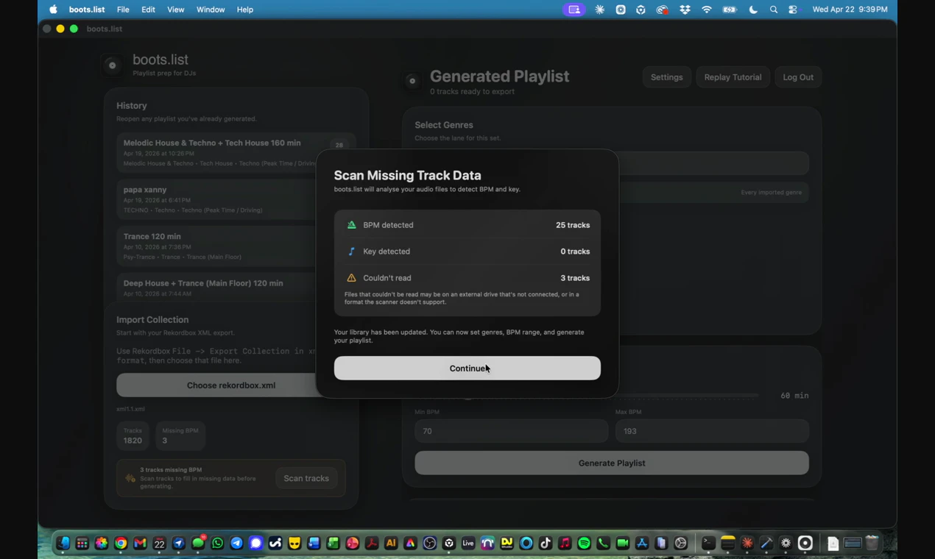Click the circular icon beside Generated Playlist heading

tap(412, 81)
